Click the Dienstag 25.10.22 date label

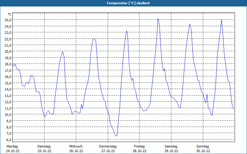44,149
